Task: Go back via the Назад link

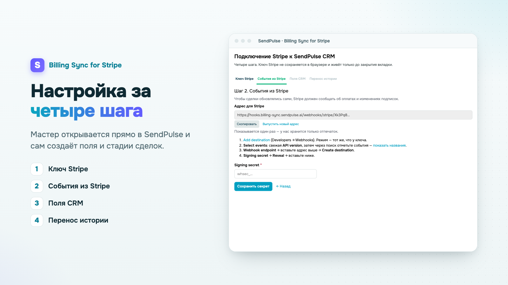Action: pyautogui.click(x=283, y=186)
